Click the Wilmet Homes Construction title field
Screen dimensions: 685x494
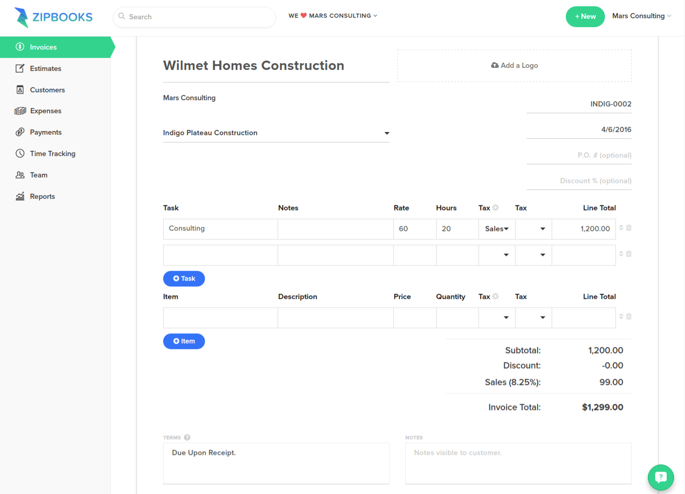(x=276, y=66)
